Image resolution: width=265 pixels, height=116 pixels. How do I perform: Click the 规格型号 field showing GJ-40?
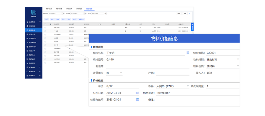148,59
